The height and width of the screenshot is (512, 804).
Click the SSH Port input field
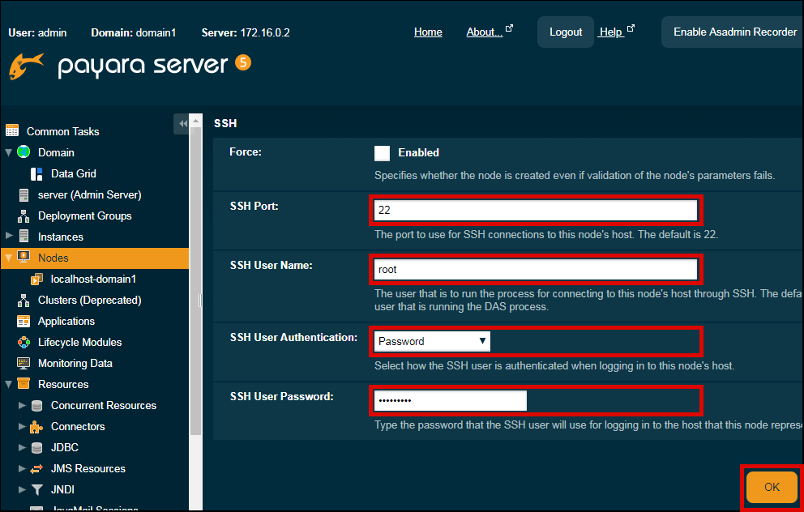(535, 210)
